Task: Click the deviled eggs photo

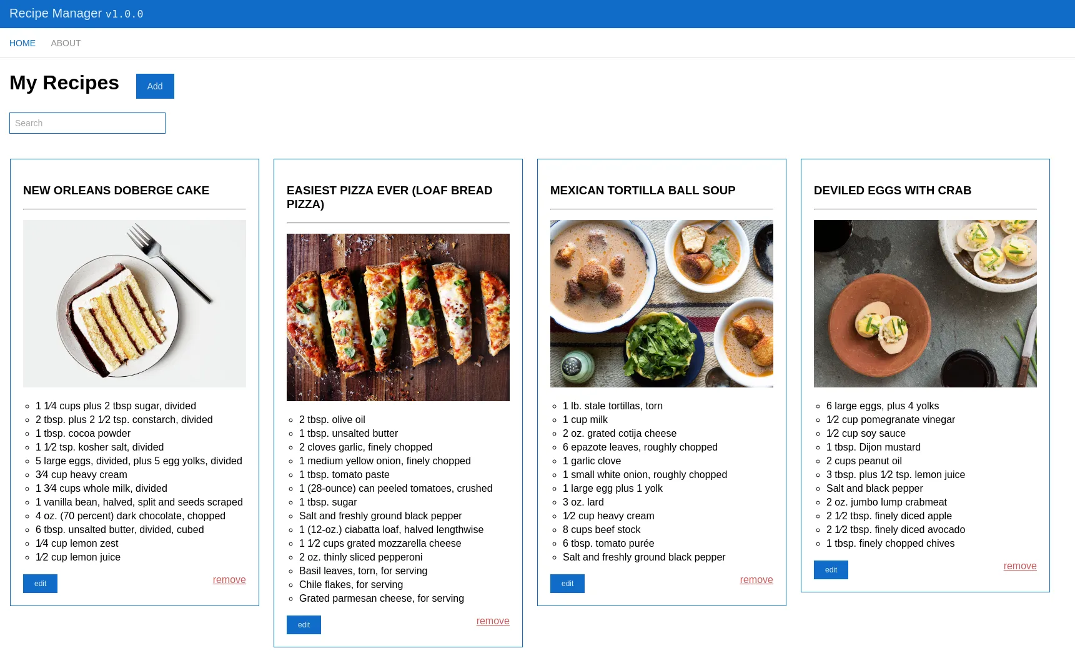Action: (x=925, y=304)
